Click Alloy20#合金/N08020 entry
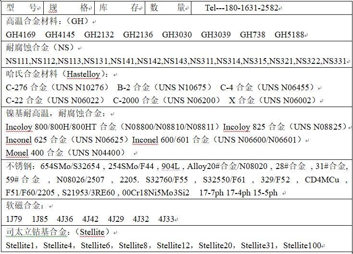Image resolution: width=353 pixels, height=254 pixels. click(x=227, y=166)
